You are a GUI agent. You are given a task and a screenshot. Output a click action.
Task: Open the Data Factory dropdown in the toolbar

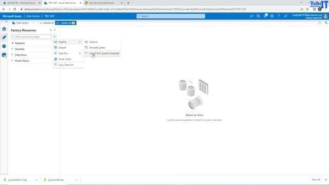click(23, 23)
